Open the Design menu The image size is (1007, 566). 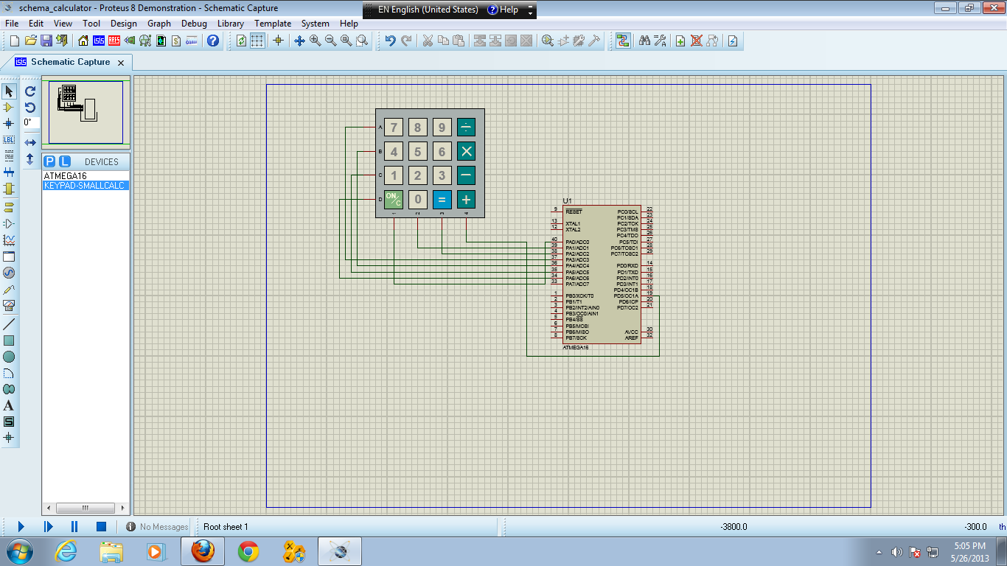pyautogui.click(x=123, y=23)
